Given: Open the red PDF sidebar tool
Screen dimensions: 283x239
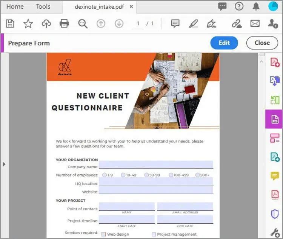Looking at the screenshot, I should click(275, 195).
